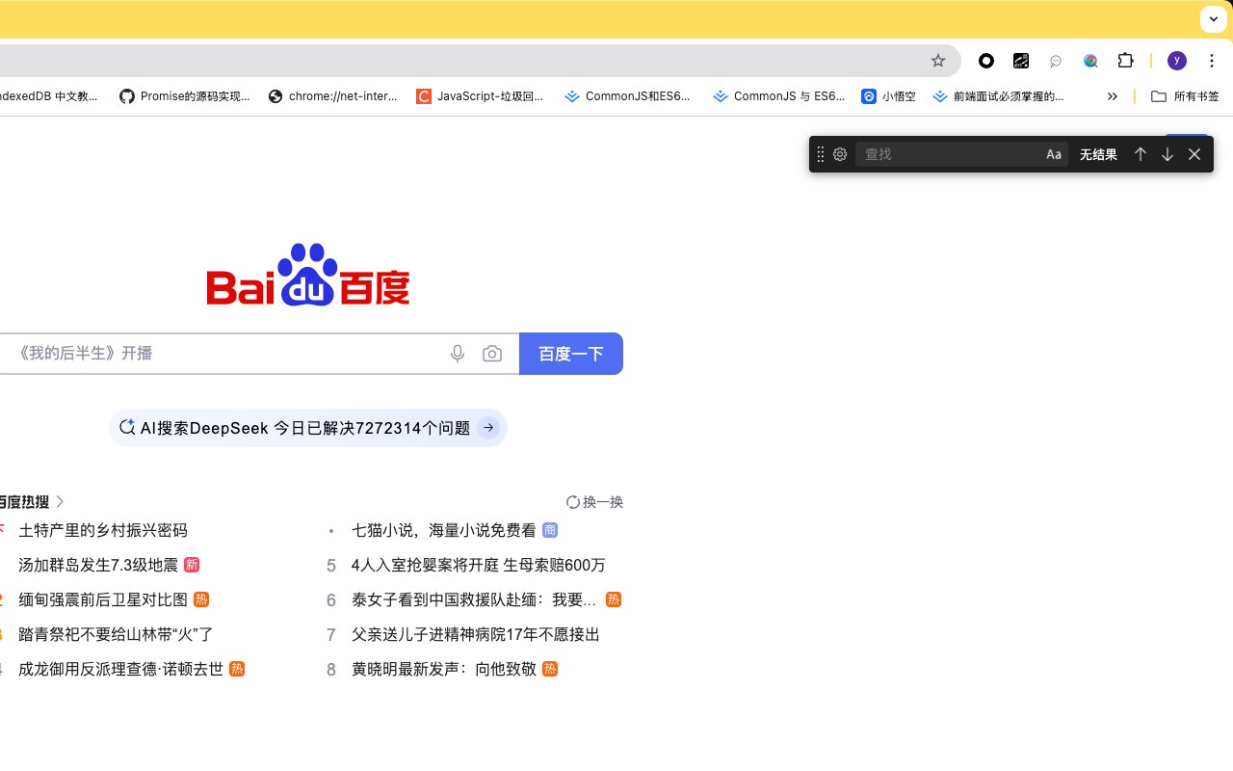Go to previous match with up arrow

[x=1141, y=154]
